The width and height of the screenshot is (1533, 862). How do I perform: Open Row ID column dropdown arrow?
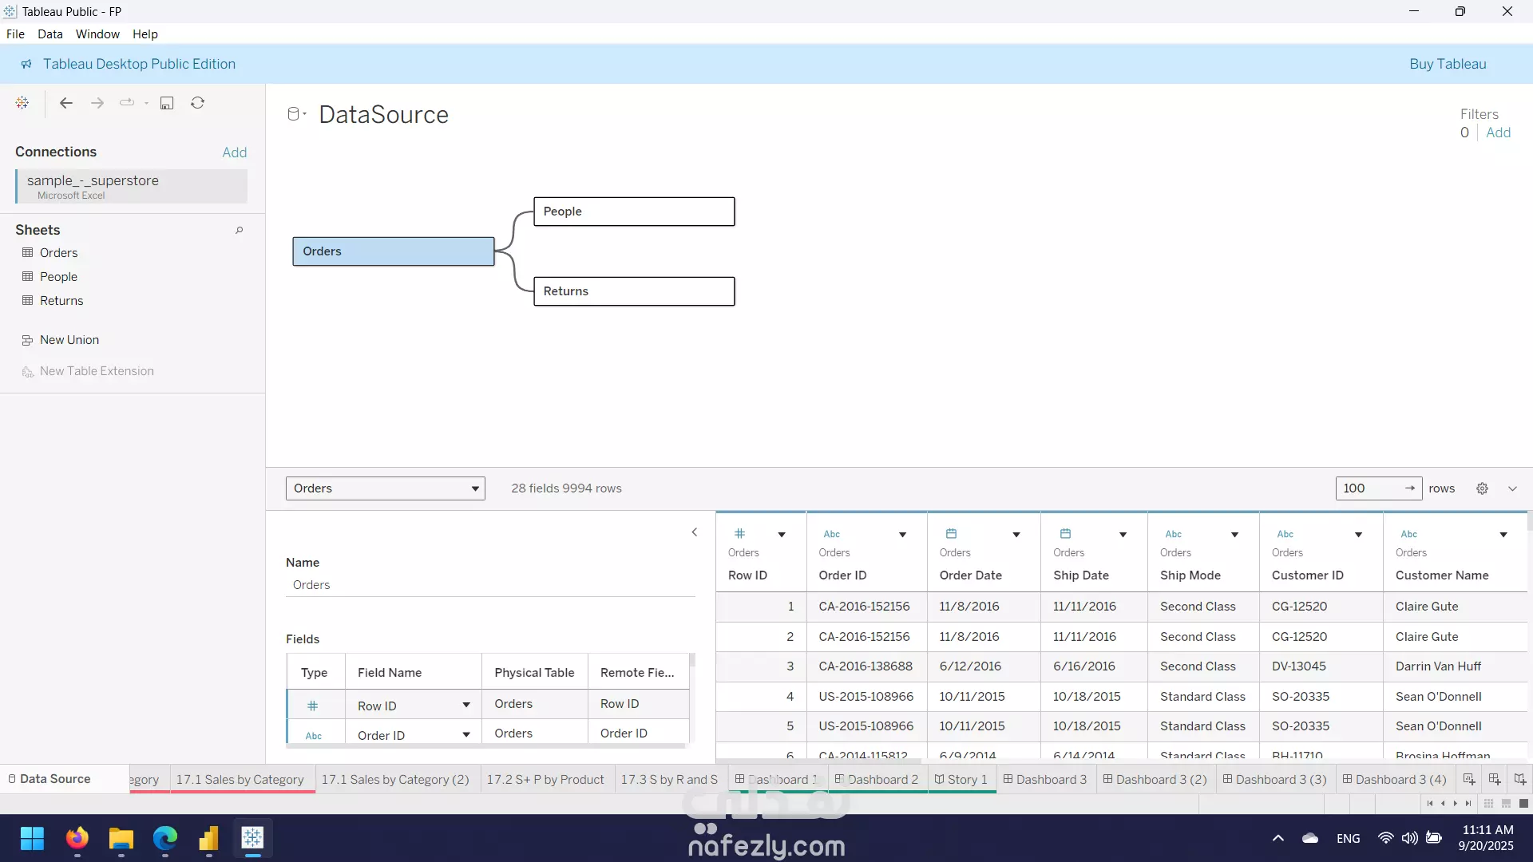[x=782, y=535]
